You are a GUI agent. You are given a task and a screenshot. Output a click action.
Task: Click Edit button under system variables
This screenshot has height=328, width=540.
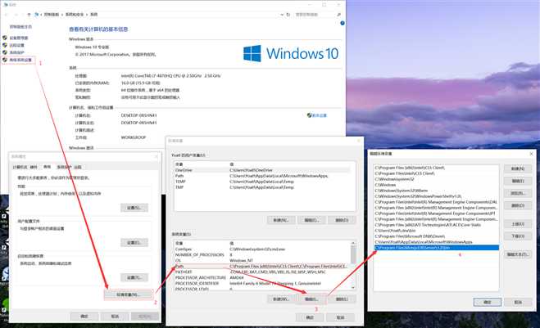point(311,299)
